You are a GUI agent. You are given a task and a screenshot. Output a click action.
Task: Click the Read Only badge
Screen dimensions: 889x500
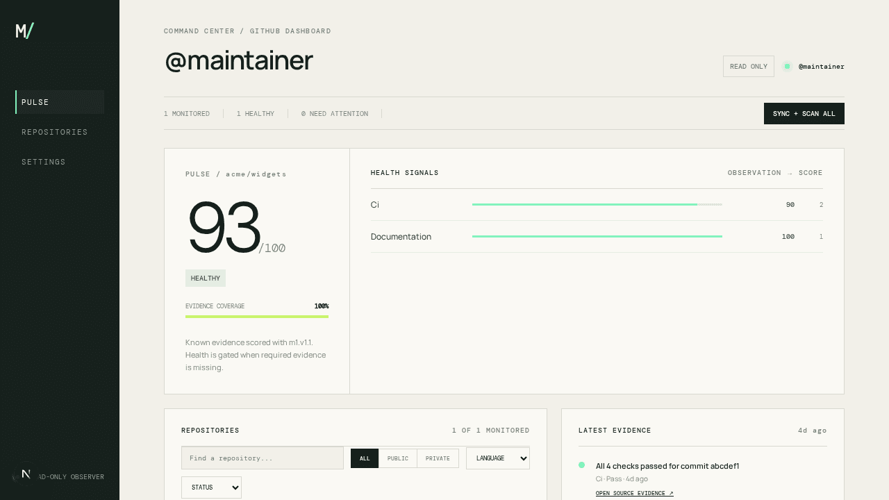tap(749, 67)
